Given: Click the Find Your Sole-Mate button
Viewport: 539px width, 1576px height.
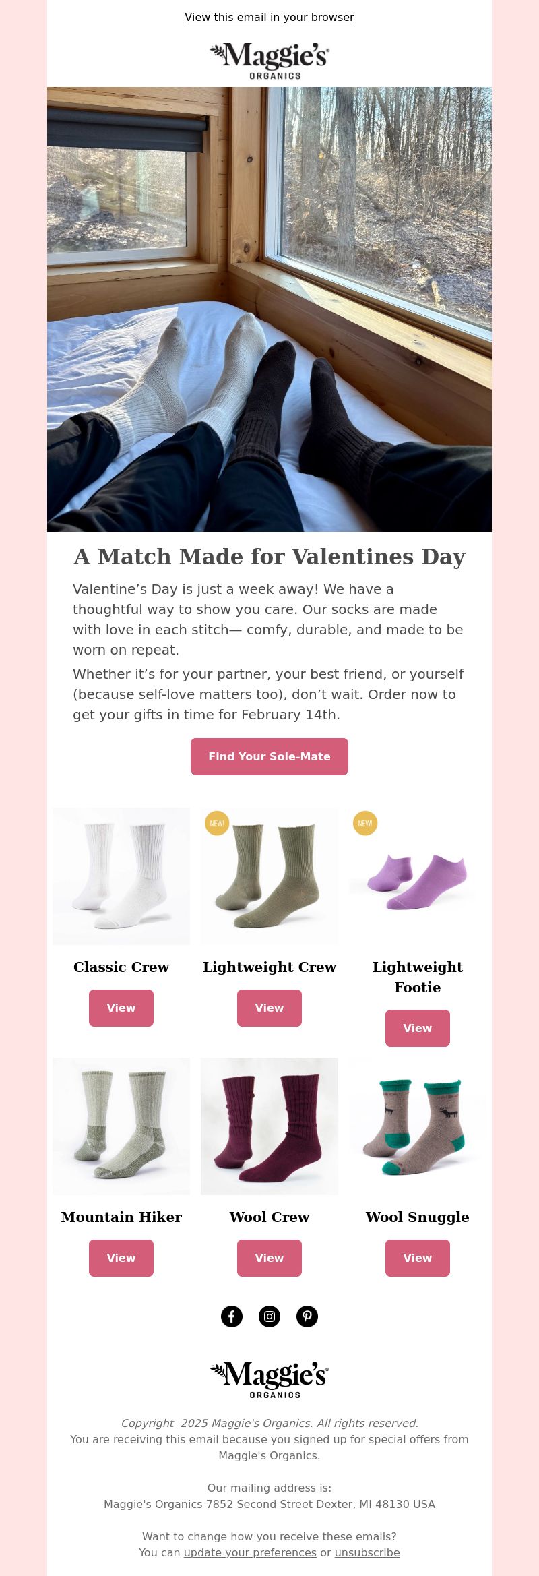Looking at the screenshot, I should (269, 756).
